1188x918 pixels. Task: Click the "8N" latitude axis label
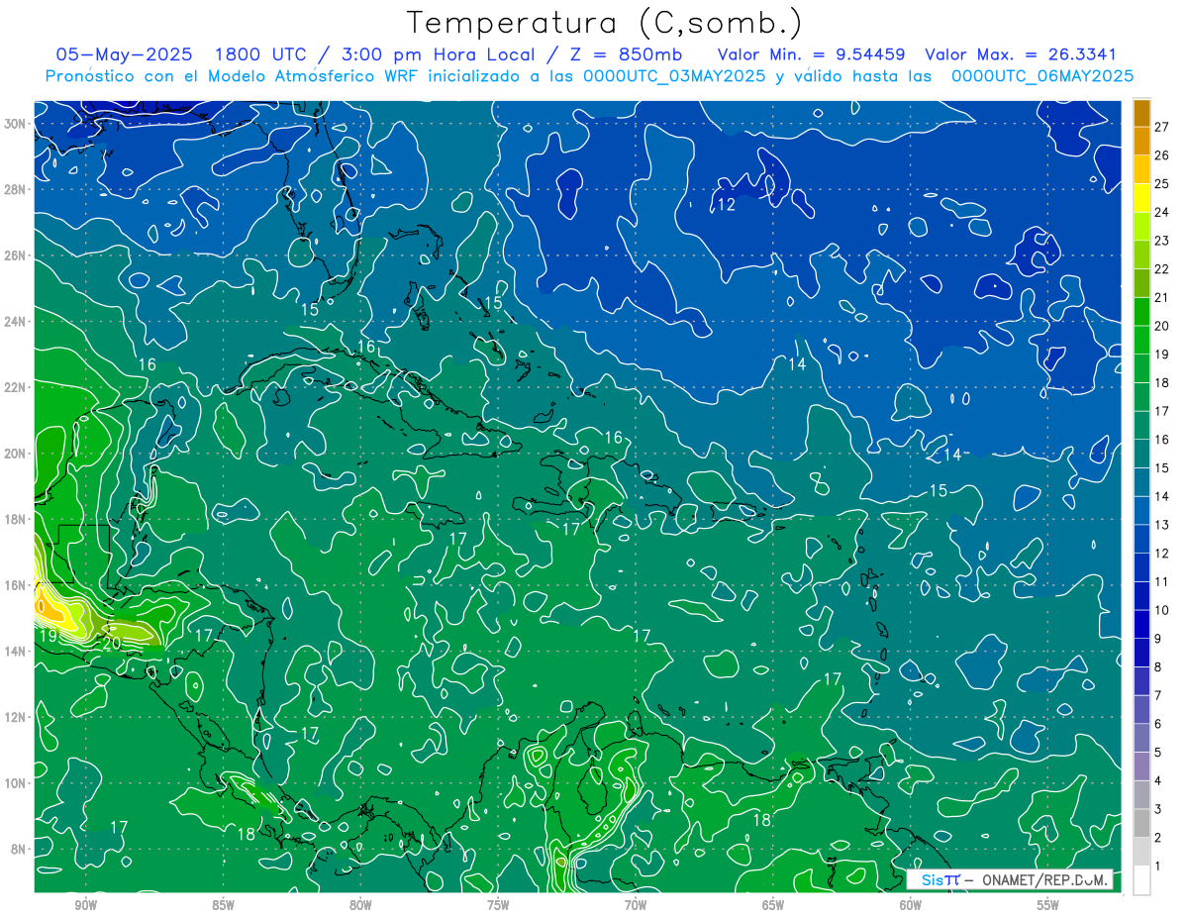pyautogui.click(x=20, y=849)
